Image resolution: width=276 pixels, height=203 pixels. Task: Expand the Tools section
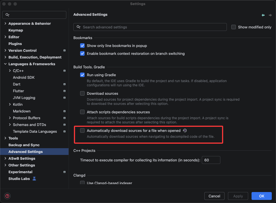[5, 138]
